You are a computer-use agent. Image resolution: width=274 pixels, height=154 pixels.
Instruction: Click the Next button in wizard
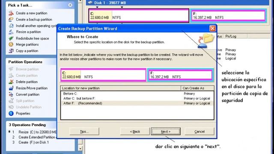[166, 131]
